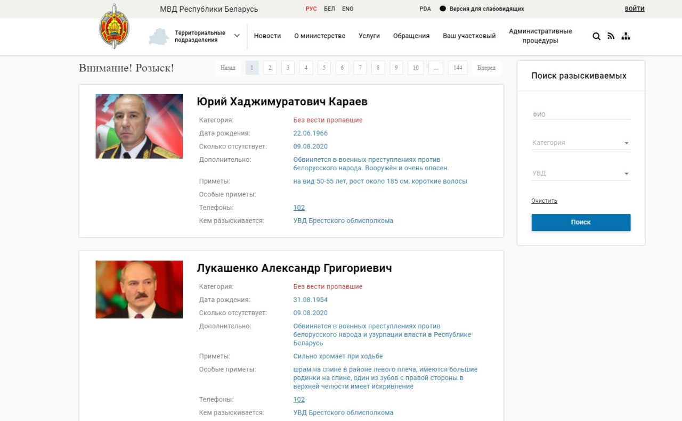Click the Поиск button
Screen dimensions: 682x421
click(581, 222)
